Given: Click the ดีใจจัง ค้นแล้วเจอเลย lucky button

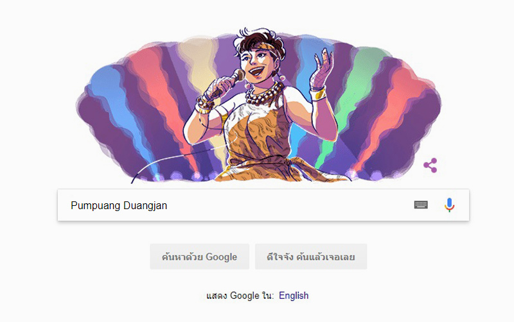Looking at the screenshot, I should tap(311, 257).
